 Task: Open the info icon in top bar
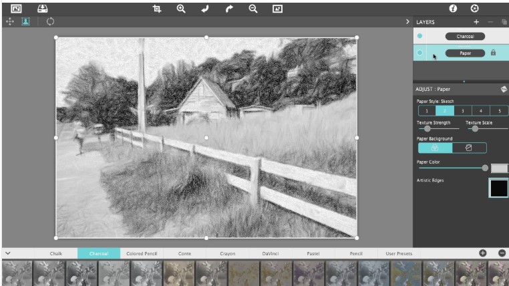453,9
